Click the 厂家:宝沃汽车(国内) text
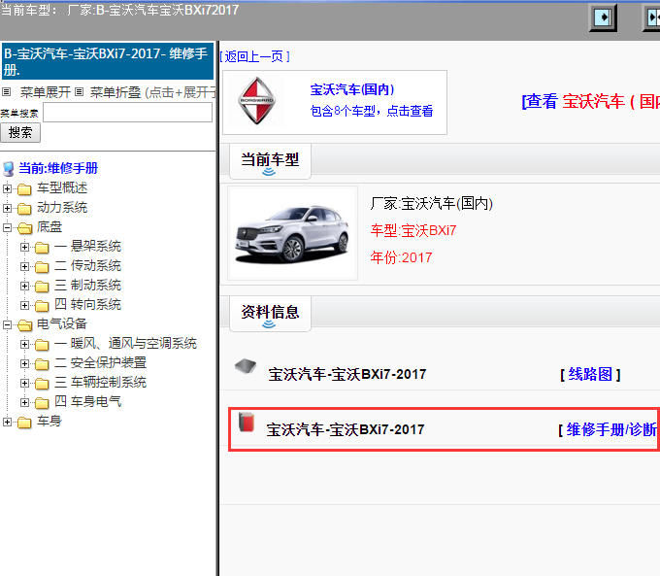Screen dimensions: 660x576 click(x=432, y=204)
